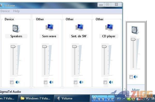The image size is (155, 102).
Task: Pause playback in the taskbar media toolbar
Action: [x=94, y=98]
